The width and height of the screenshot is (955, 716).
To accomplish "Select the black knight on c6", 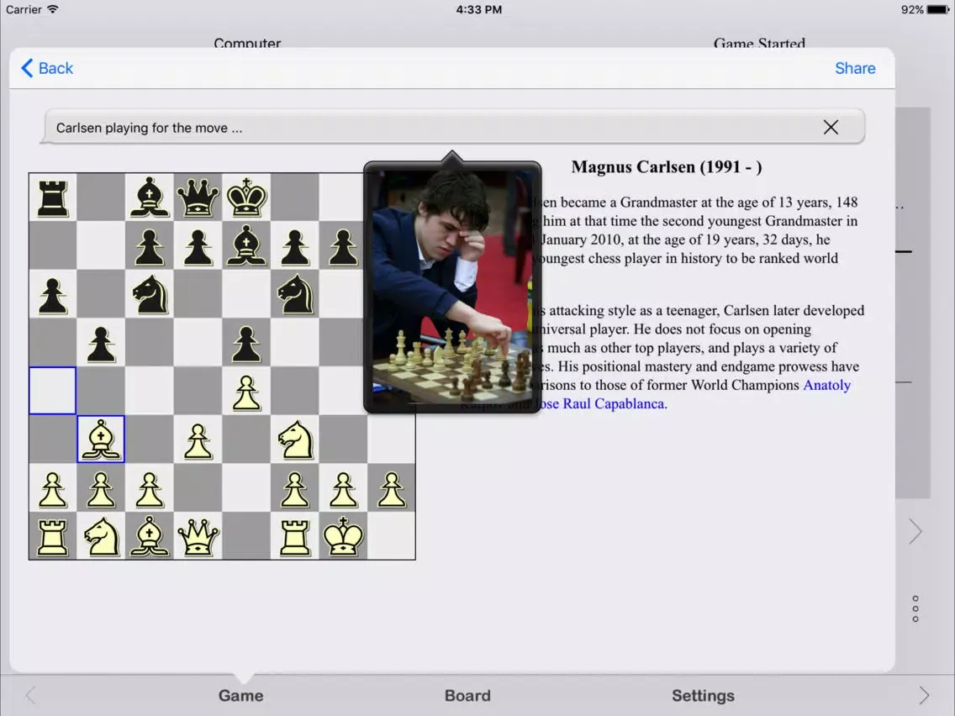I will (x=150, y=294).
